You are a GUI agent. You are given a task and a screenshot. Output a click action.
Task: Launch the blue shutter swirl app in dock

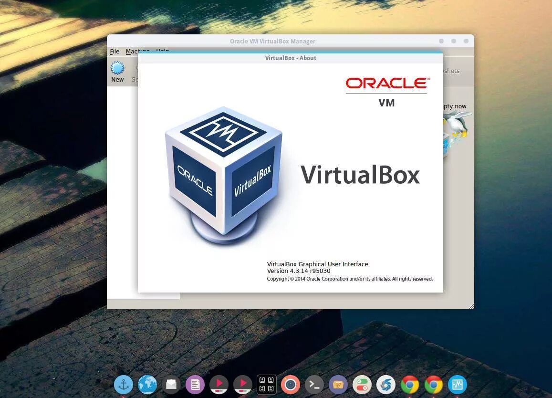pyautogui.click(x=386, y=385)
